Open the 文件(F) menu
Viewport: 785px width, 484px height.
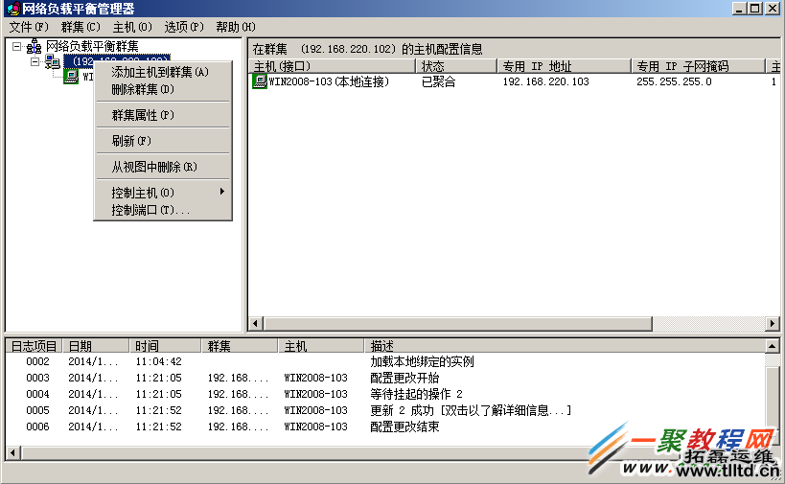(x=29, y=27)
